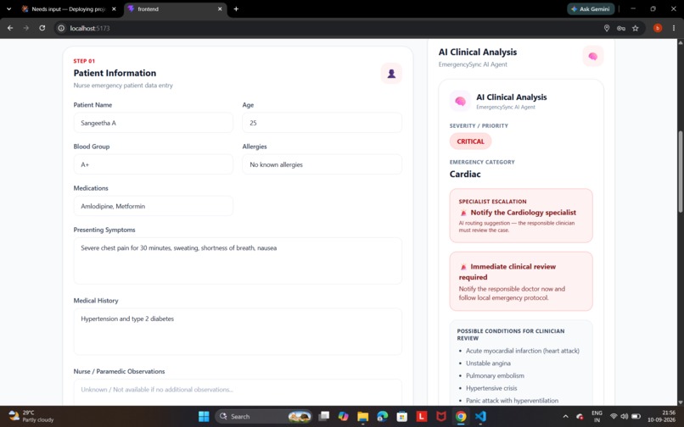Open Visual Studio Code from the taskbar
The image size is (684, 427).
point(480,416)
